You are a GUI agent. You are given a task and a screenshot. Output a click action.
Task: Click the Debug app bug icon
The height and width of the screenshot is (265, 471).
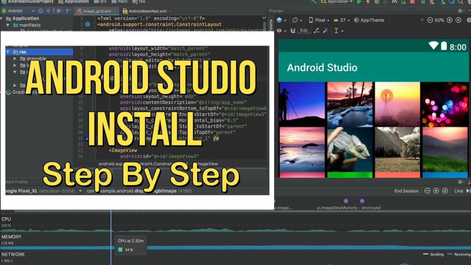(x=377, y=2)
